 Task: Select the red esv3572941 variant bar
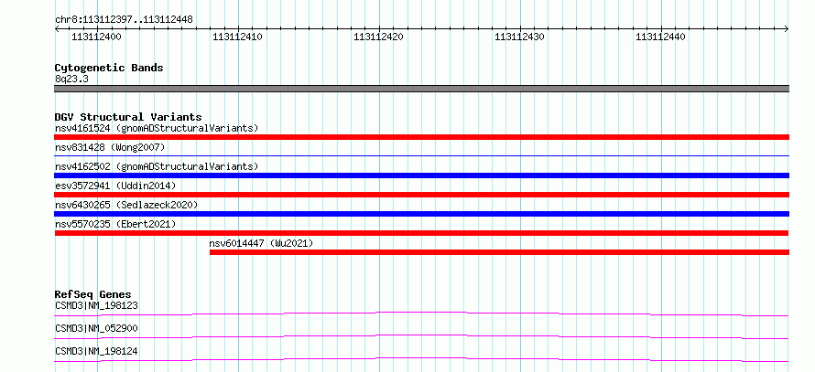[421, 195]
